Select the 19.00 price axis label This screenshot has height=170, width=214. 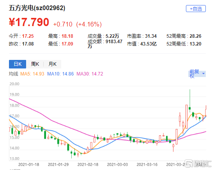click(14, 95)
